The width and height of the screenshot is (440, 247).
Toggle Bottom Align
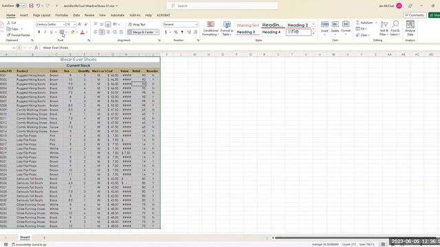[x=108, y=25]
